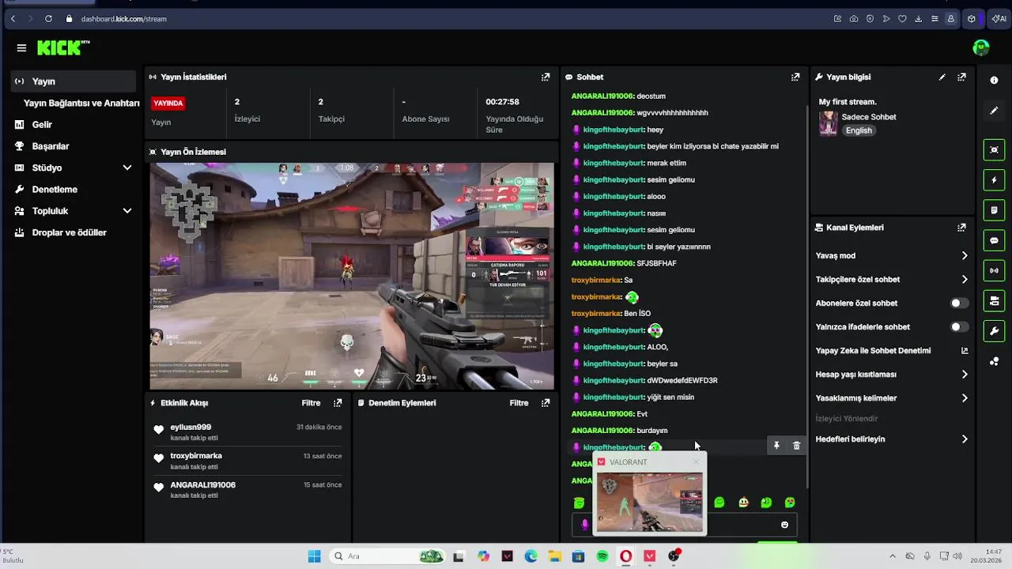Image resolution: width=1012 pixels, height=569 pixels.
Task: Click ANGARALI191006 in the activity feed
Action: click(x=202, y=485)
